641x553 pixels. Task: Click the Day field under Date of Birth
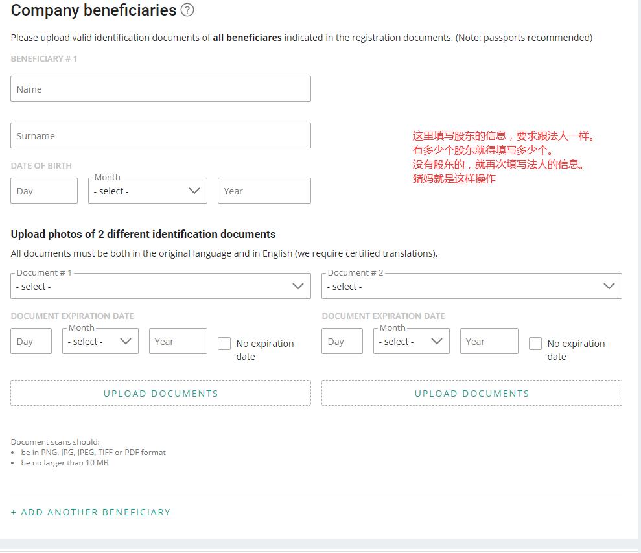(x=43, y=190)
